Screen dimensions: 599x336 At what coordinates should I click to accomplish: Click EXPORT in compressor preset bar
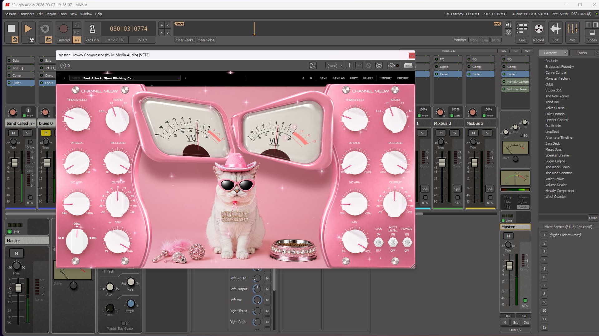(403, 78)
